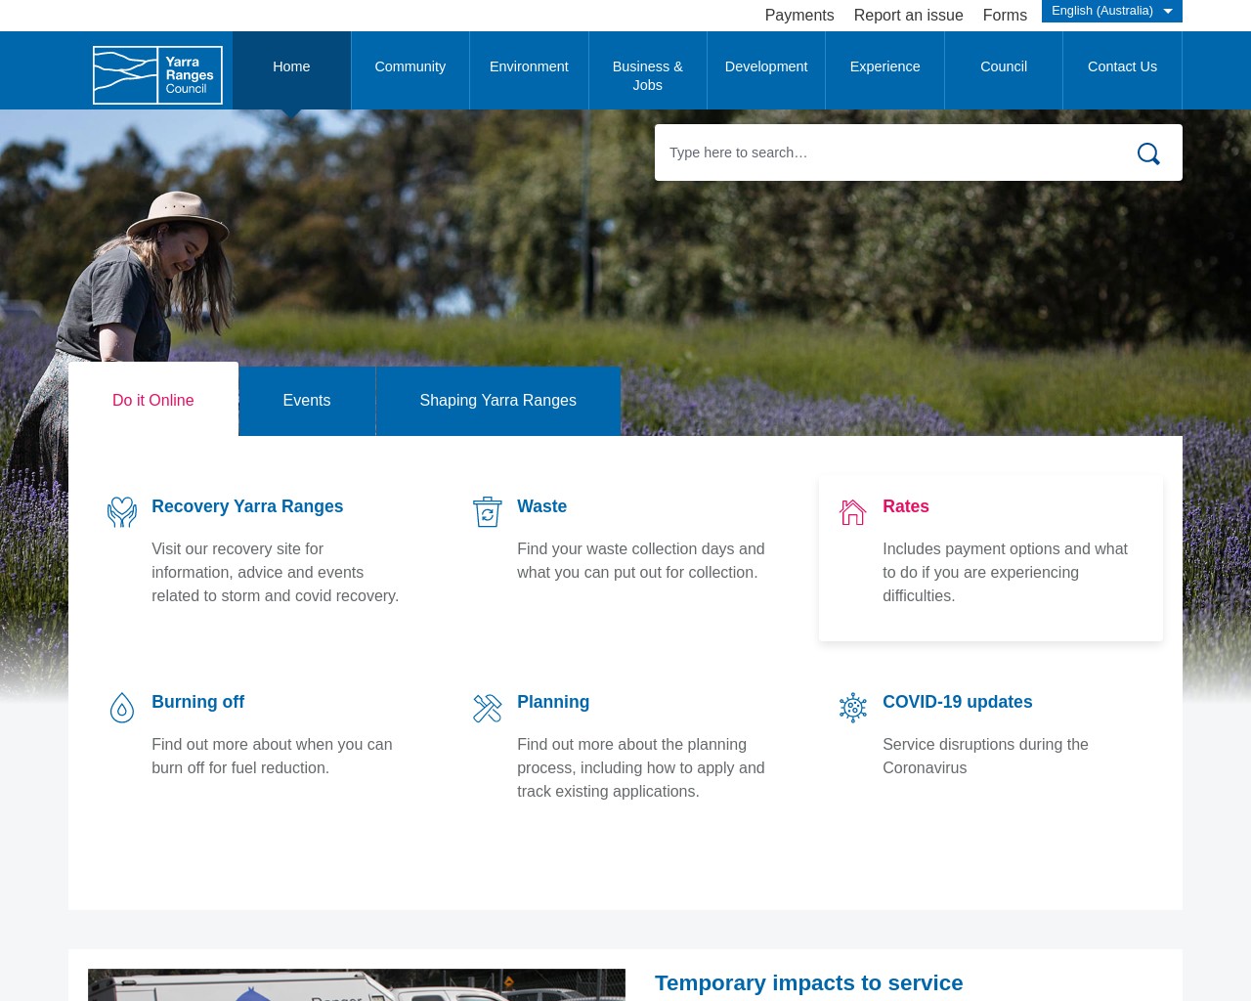Navigate to the Environment menu item

529,66
